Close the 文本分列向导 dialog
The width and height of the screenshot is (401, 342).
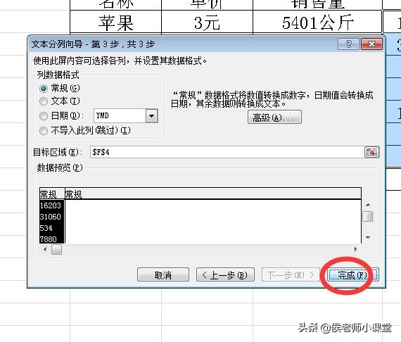tap(371, 44)
